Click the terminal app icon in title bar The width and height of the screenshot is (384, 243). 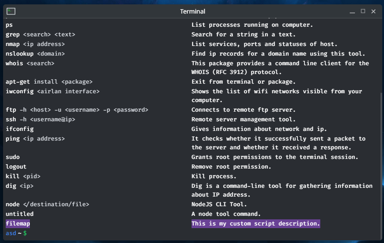coord(11,11)
